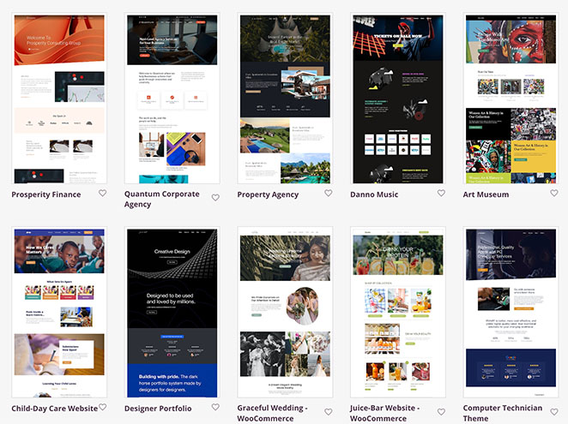Click heart icon beside Quantum Corporate Agency
This screenshot has height=424, width=568.
pyautogui.click(x=215, y=198)
